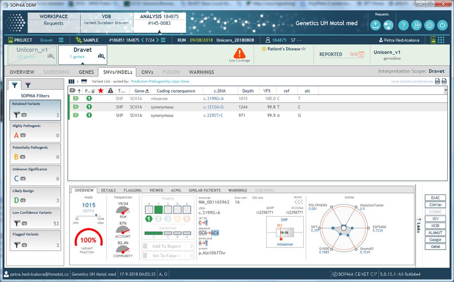Click the column layout icon above variant list
The height and width of the screenshot is (282, 454).
tap(71, 81)
